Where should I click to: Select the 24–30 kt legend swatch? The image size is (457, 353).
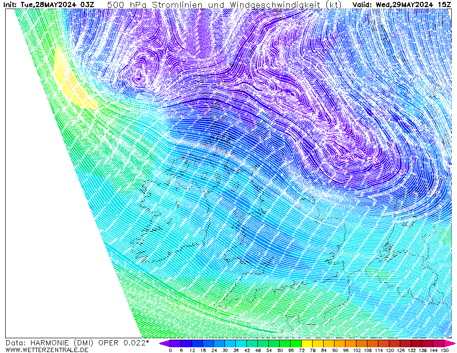click(219, 343)
